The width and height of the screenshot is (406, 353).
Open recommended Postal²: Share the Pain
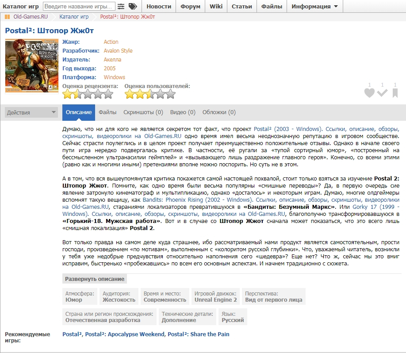coord(198,334)
